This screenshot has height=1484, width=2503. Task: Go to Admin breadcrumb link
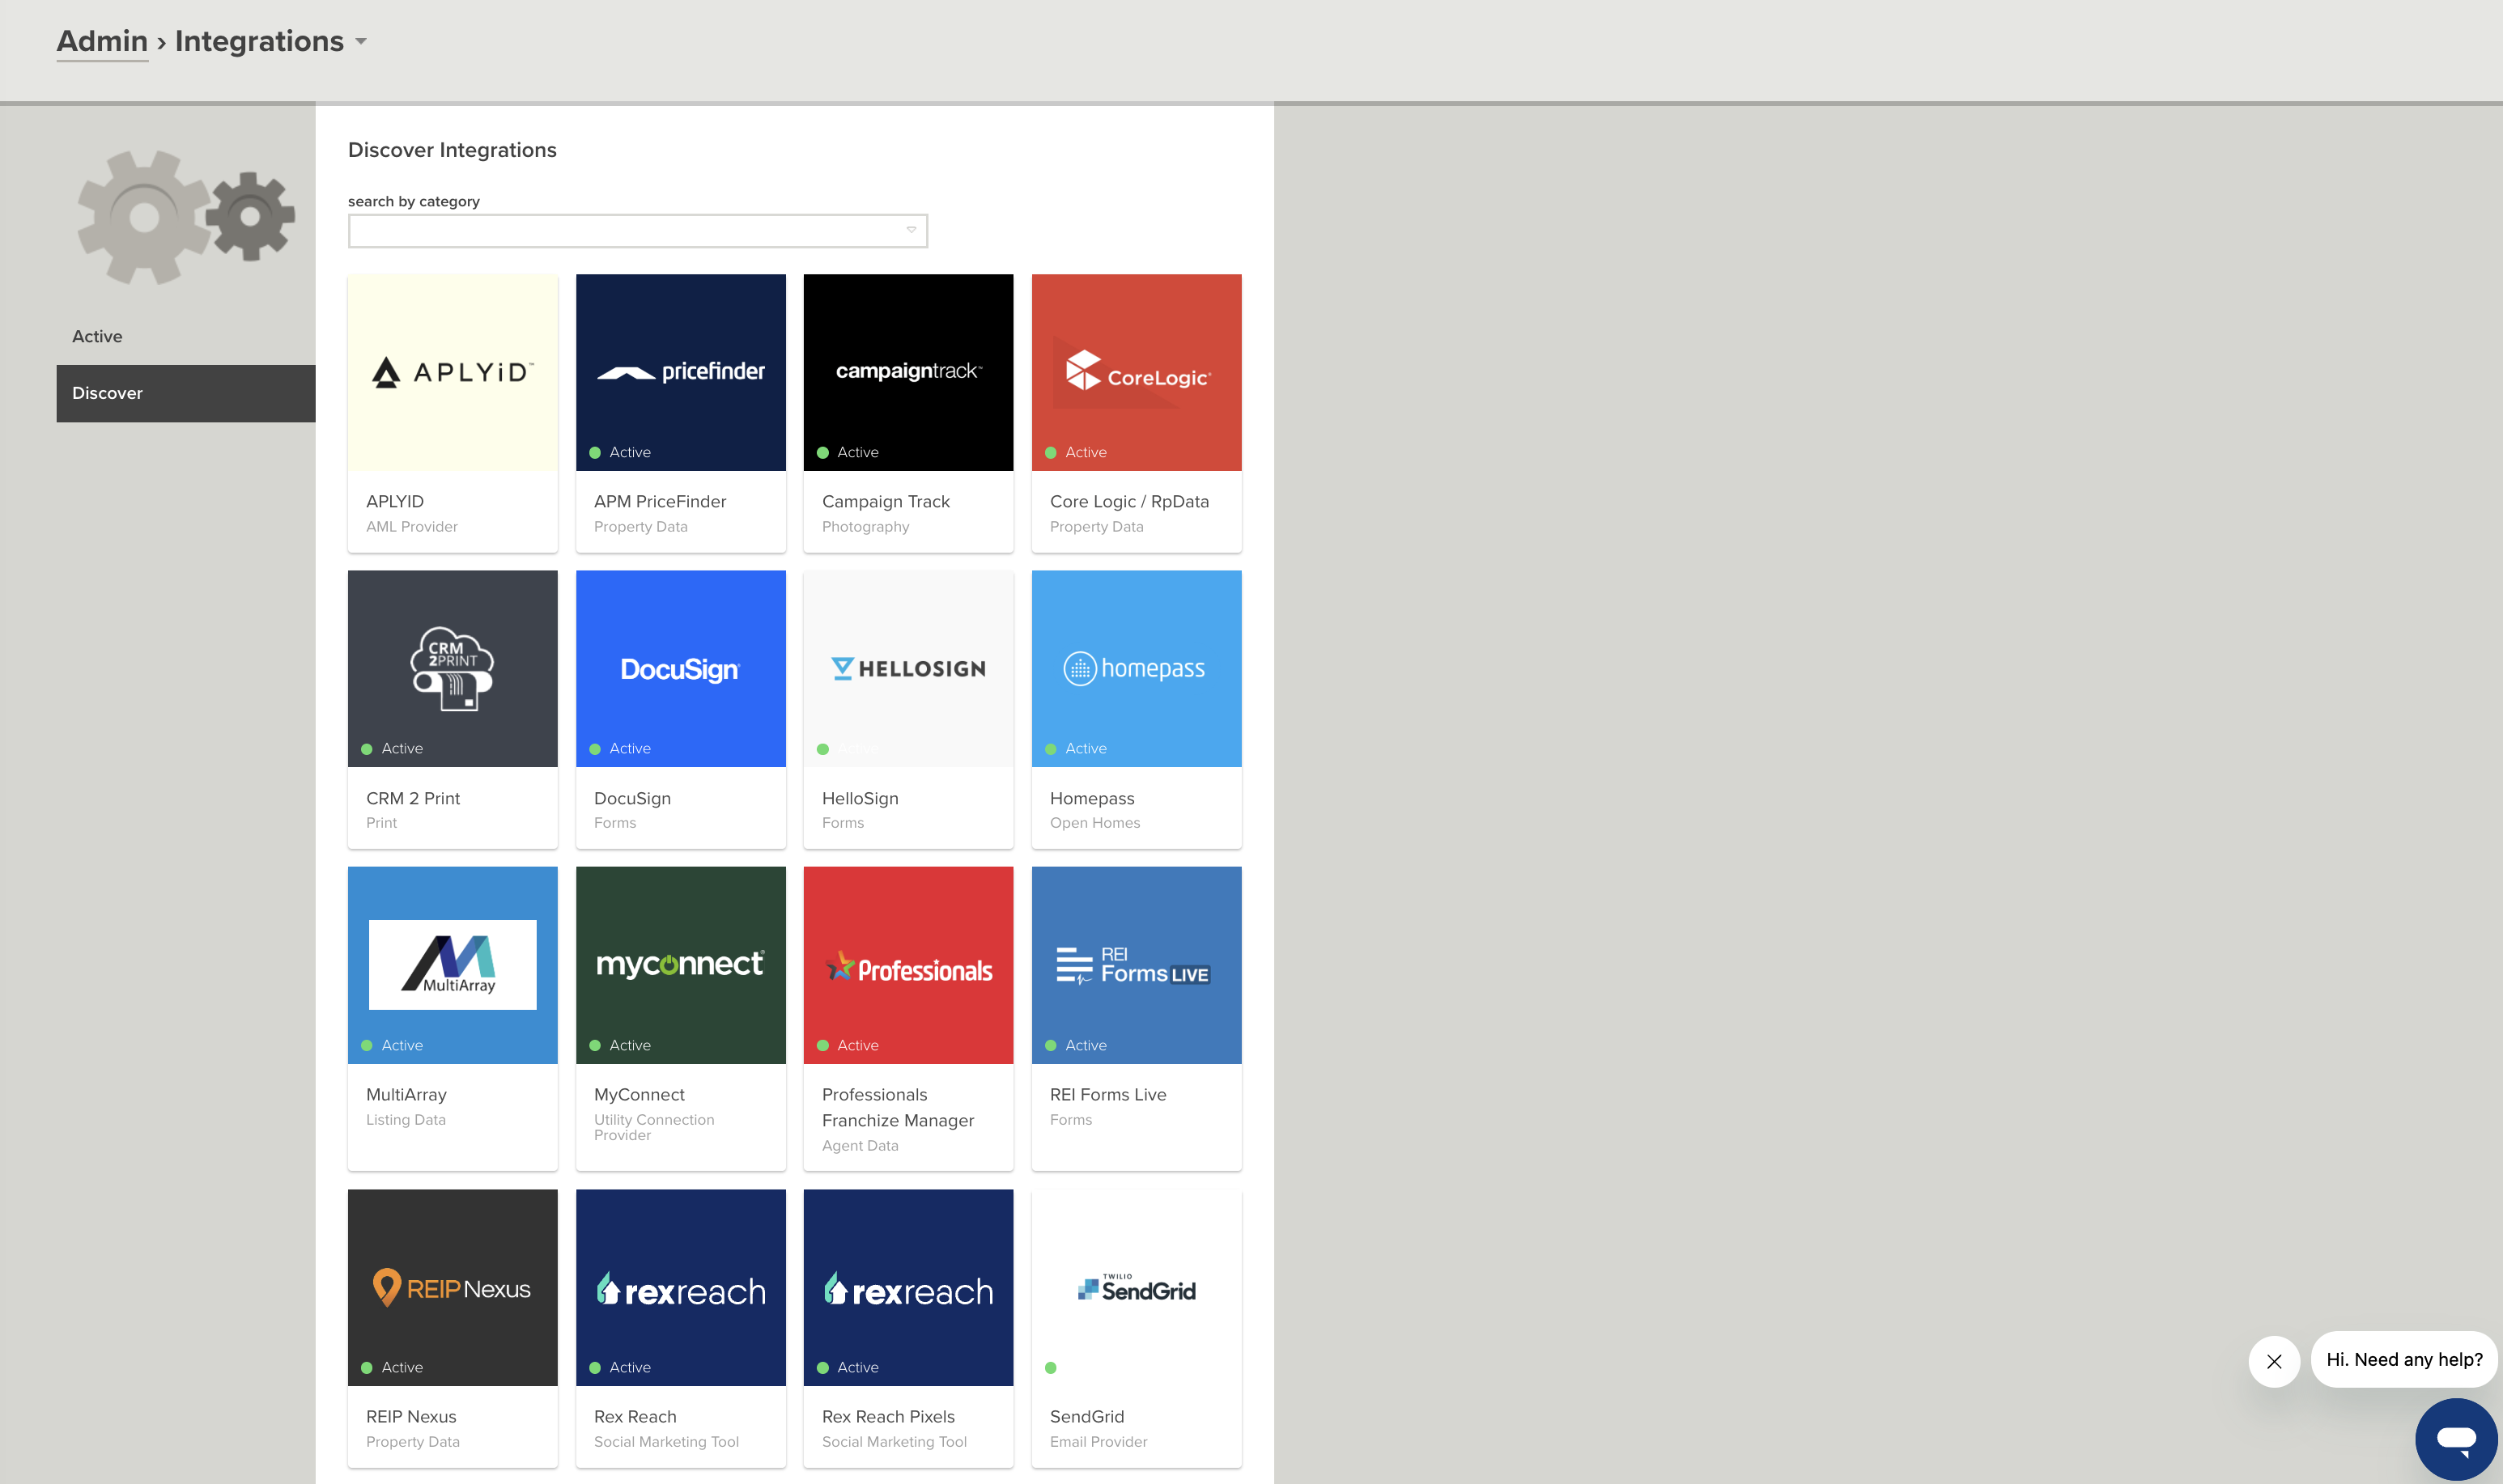coord(102,41)
